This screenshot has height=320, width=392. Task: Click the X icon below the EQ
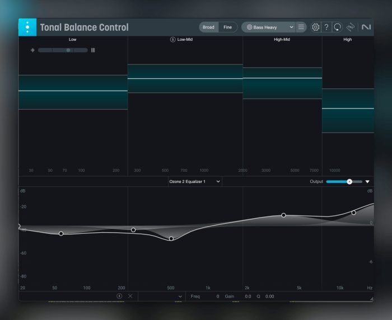(x=130, y=296)
